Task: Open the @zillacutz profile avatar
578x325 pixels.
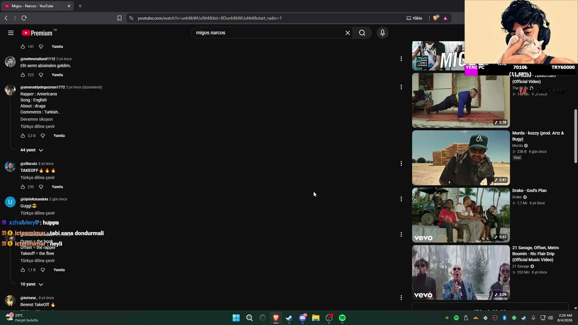Action: tap(10, 167)
